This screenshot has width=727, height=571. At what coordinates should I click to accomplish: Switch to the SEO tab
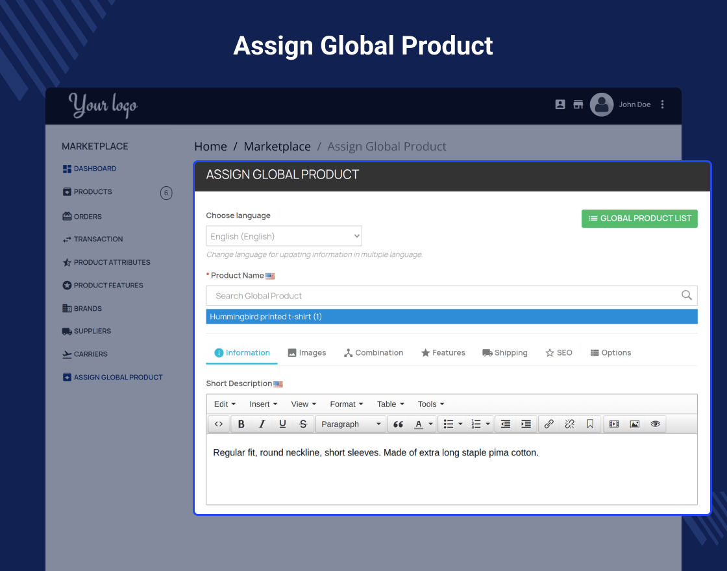tap(559, 353)
